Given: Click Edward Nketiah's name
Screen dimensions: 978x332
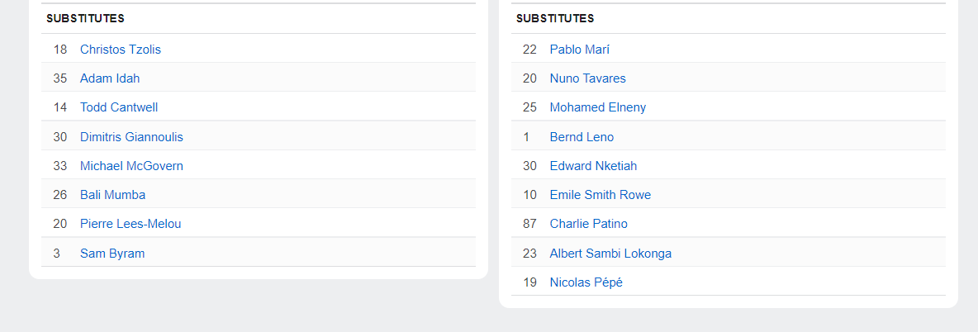Looking at the screenshot, I should pos(593,166).
